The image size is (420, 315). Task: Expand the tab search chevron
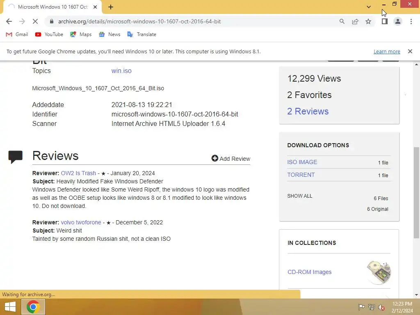tap(369, 7)
